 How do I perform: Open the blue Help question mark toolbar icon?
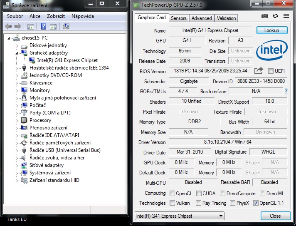[x=43, y=26]
